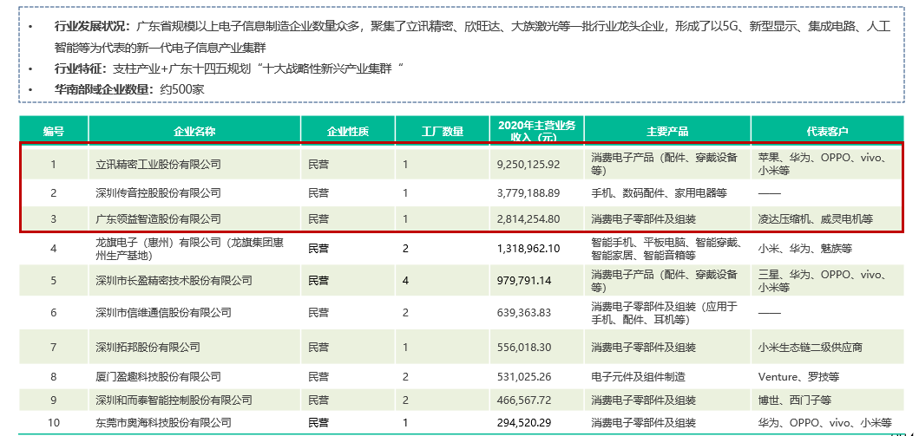Click the revenue value 1,318,962.10
Screen dimensions: 919x436
coord(528,249)
